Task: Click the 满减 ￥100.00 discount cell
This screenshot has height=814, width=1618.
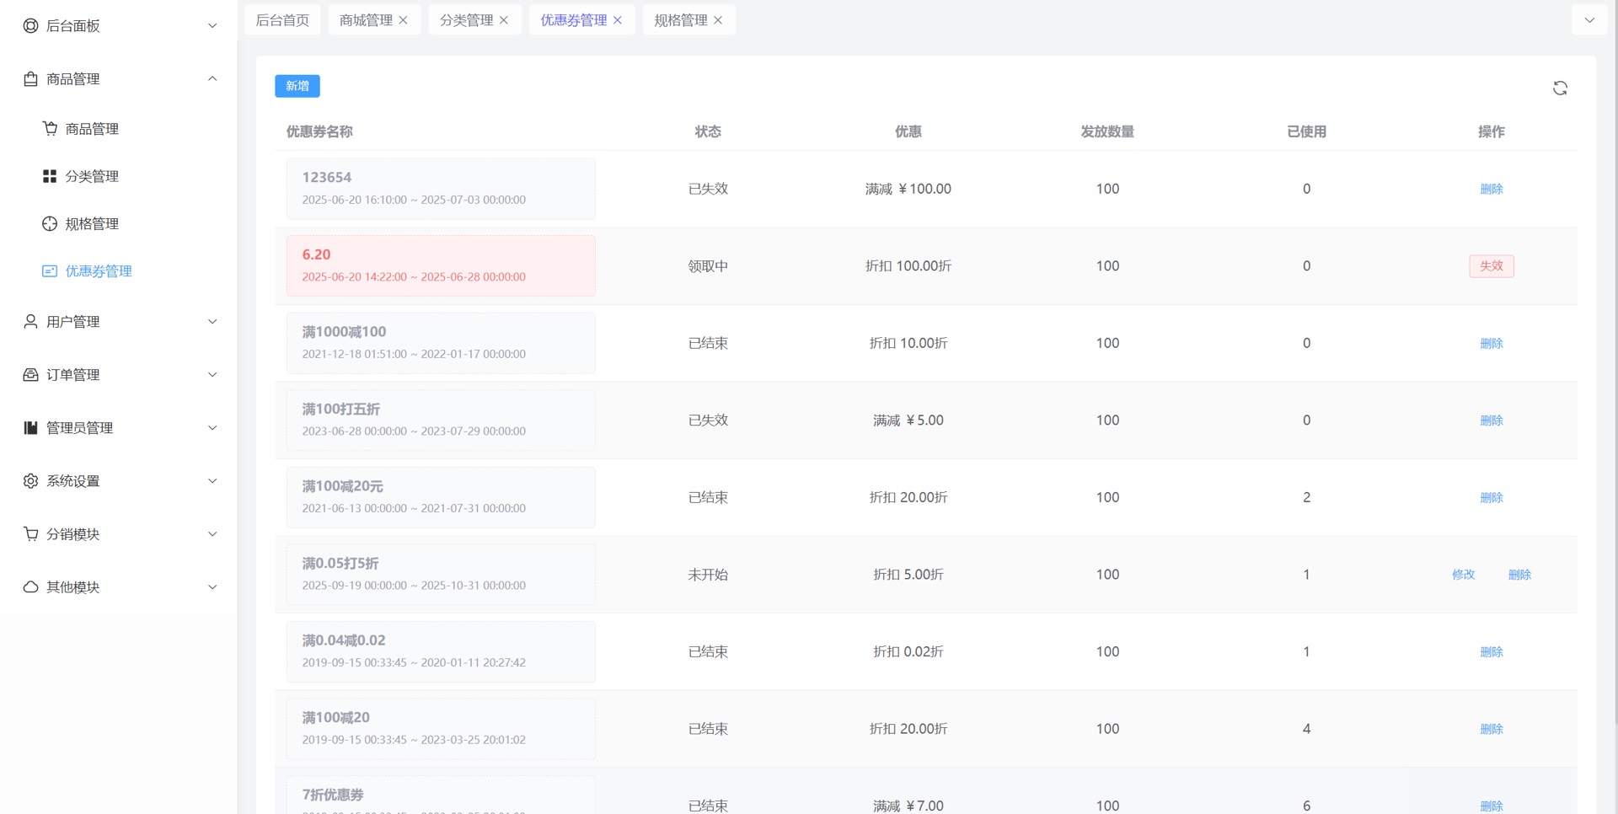Action: [x=908, y=189]
